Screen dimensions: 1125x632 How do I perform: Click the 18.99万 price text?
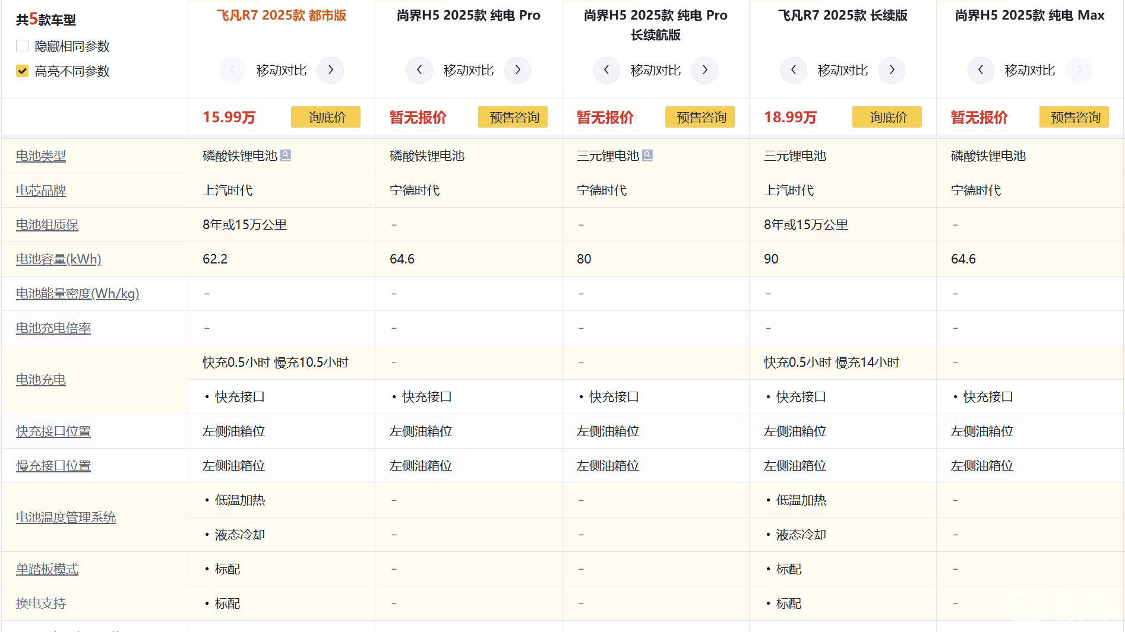click(x=789, y=117)
